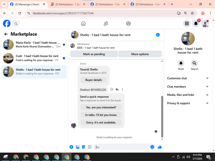Go to the Home feed icon
The width and height of the screenshot is (215, 161).
(83, 24)
